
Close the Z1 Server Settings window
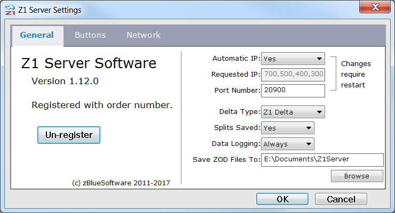pos(375,7)
